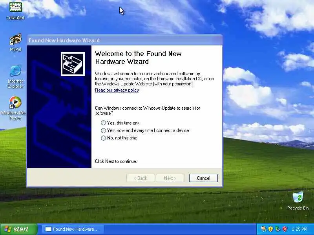314x235 pixels.
Task: Click the Cancel button
Action: coord(203,178)
